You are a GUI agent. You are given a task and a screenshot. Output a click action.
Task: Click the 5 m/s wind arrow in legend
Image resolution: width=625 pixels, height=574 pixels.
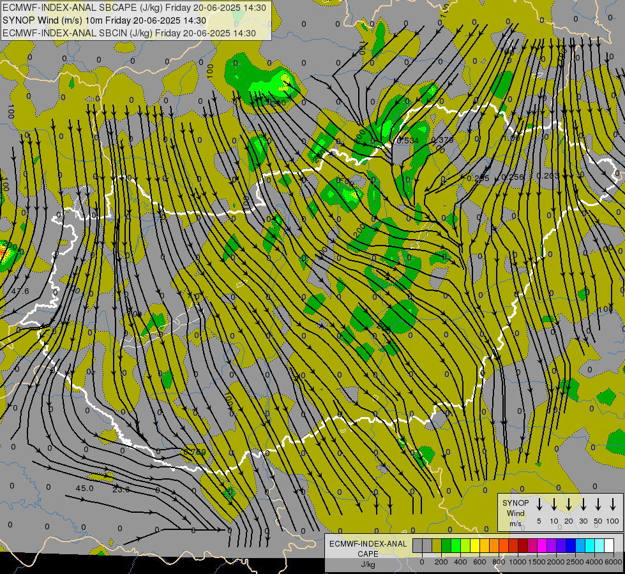click(539, 504)
